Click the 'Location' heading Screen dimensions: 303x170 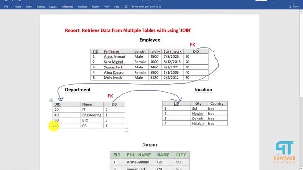click(x=203, y=89)
